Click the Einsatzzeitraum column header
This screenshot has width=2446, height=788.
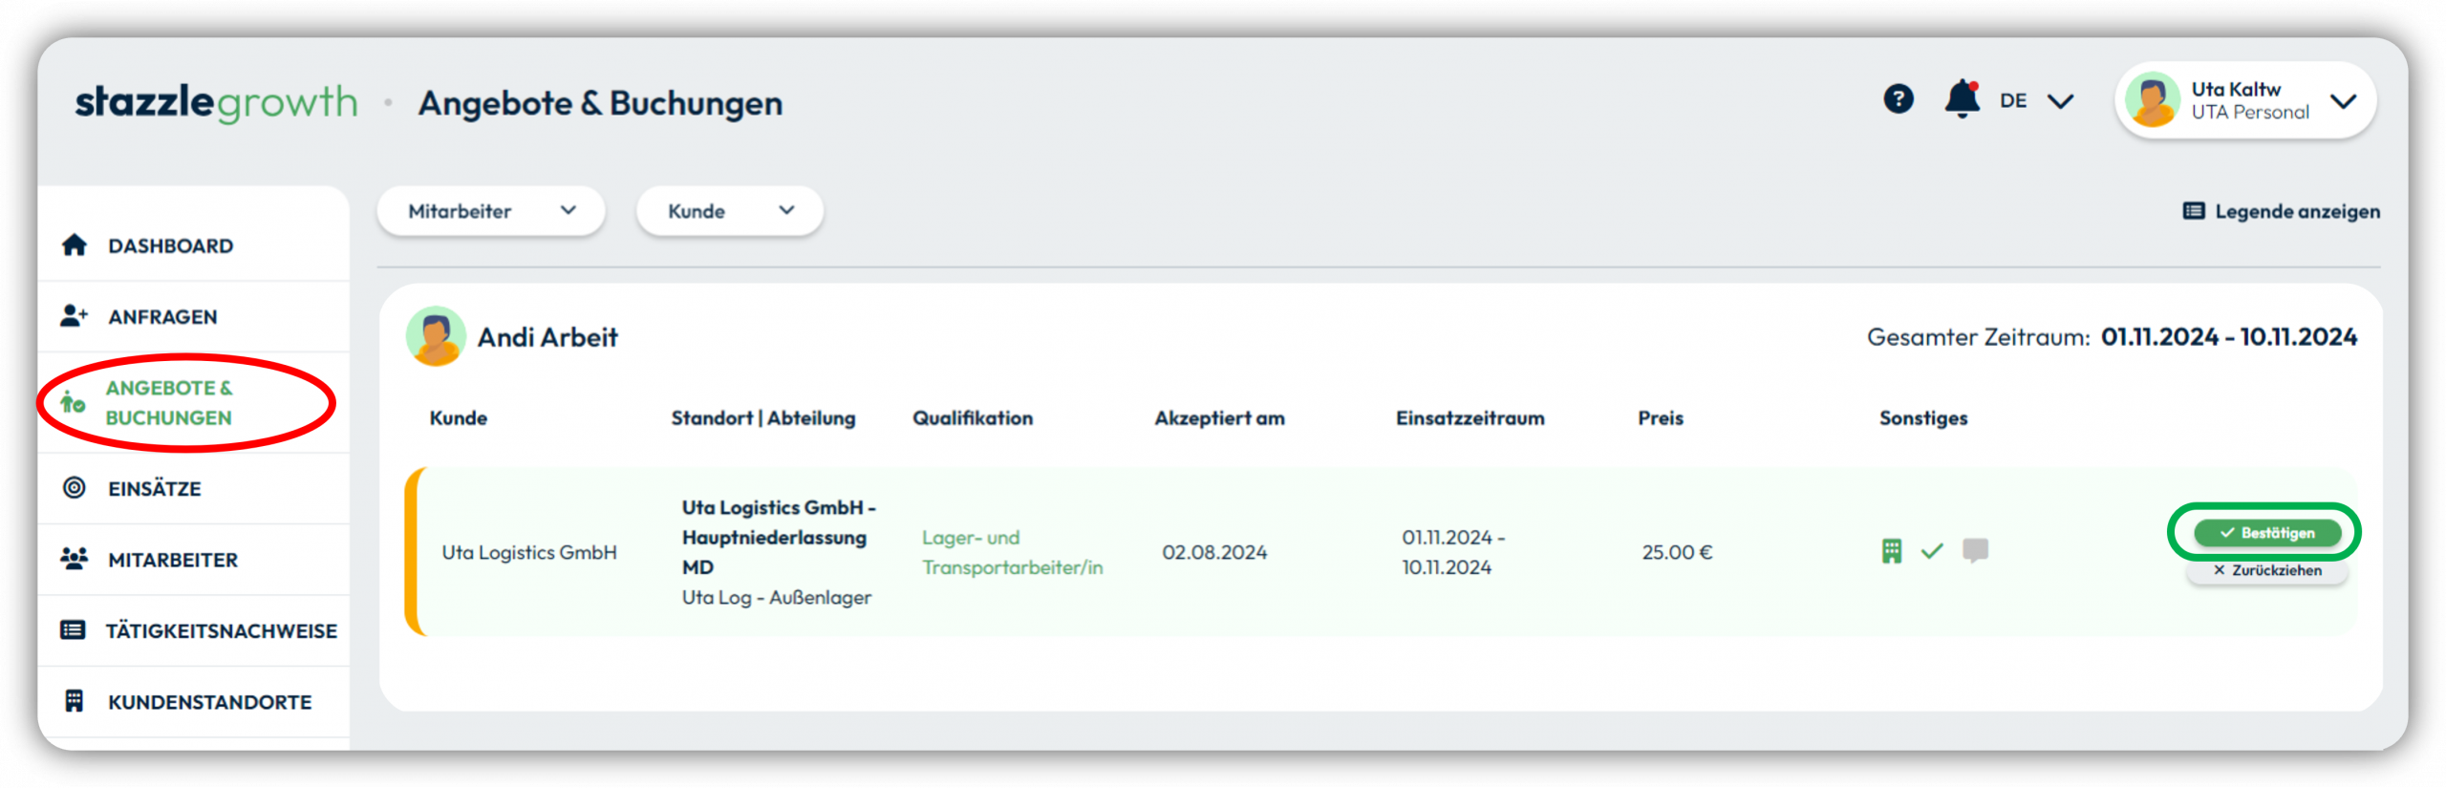point(1470,417)
